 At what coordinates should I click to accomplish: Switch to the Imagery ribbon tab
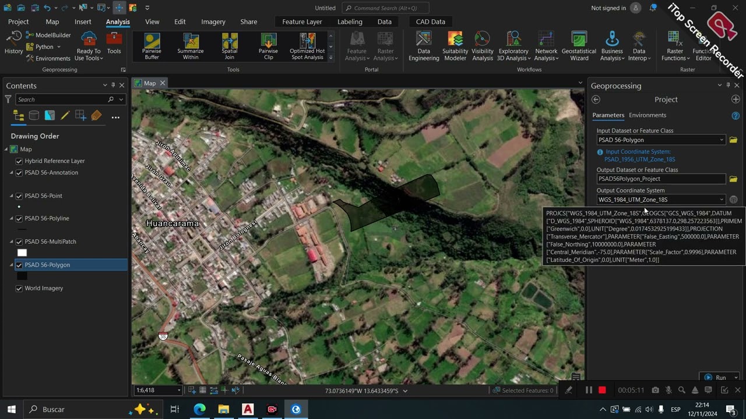[213, 22]
